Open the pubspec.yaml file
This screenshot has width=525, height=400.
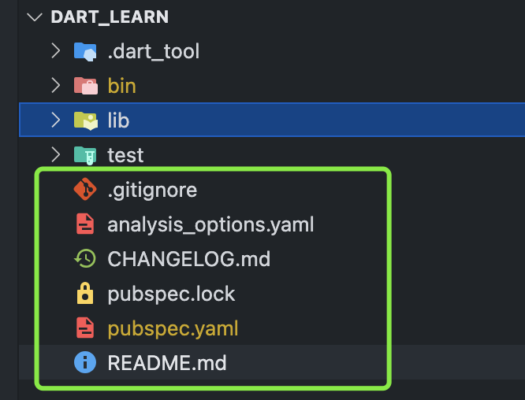[173, 328]
